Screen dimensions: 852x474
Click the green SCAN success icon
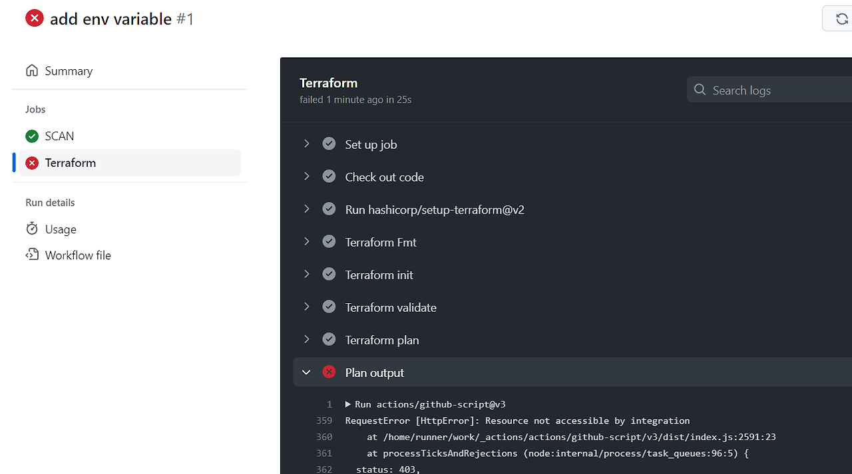coord(32,136)
